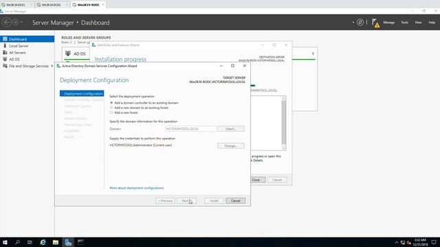Select Dashboard in the left navigation
The width and height of the screenshot is (440, 247).
27,39
